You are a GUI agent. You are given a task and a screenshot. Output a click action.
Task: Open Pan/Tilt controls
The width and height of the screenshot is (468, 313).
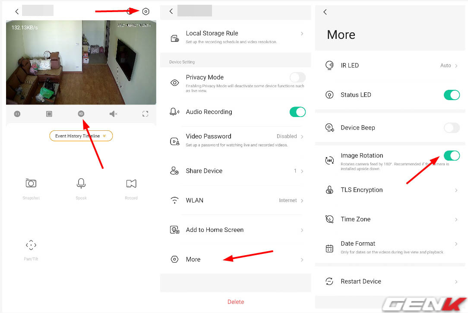point(31,245)
